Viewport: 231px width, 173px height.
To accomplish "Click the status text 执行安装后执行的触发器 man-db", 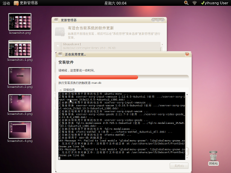I will click(x=80, y=83).
